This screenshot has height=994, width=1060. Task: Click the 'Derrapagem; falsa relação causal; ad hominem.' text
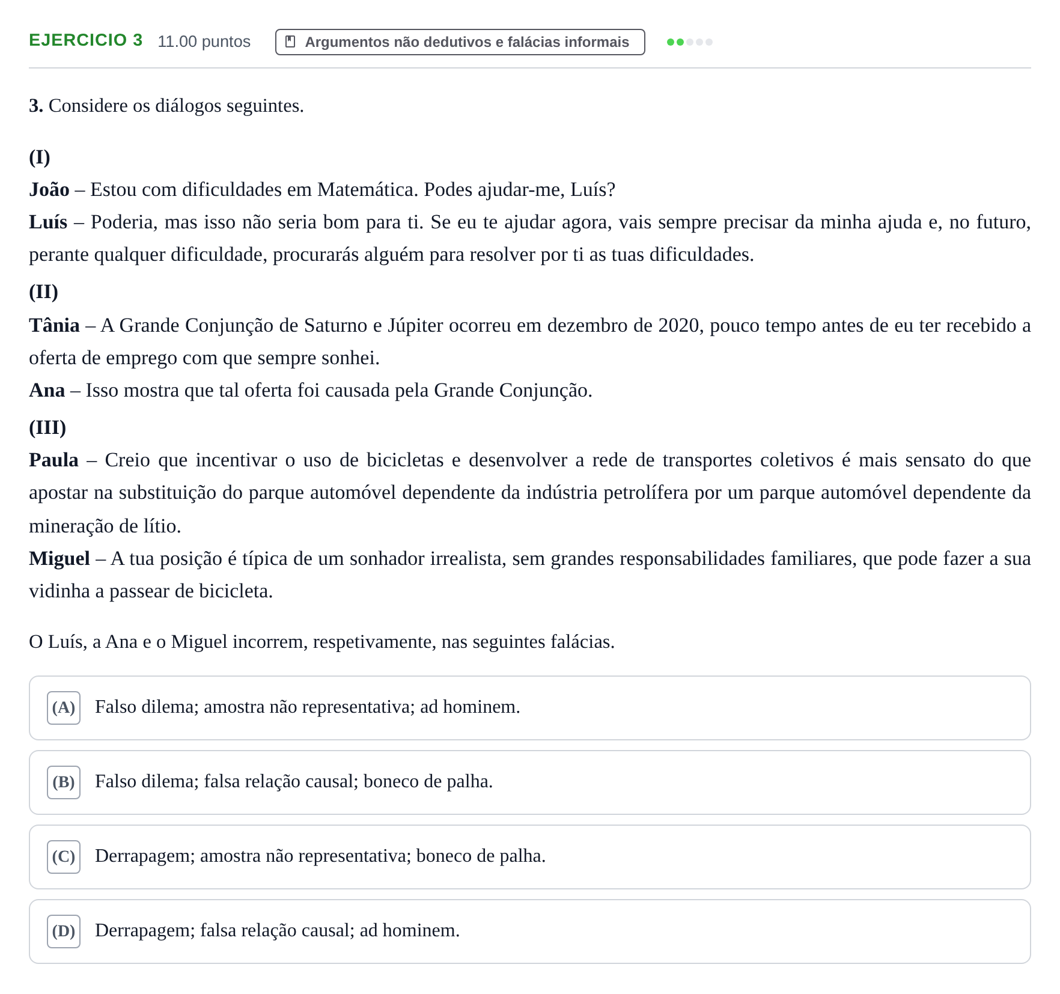[277, 930]
